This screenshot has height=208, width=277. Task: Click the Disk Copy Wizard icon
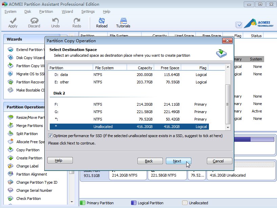click(x=10, y=58)
